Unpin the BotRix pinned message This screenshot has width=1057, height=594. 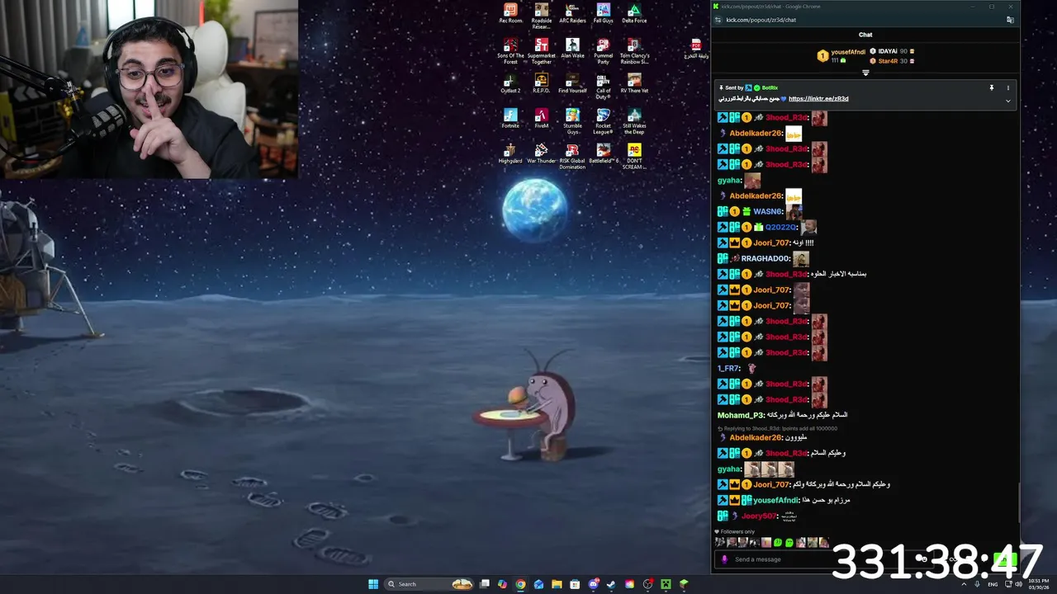click(992, 87)
